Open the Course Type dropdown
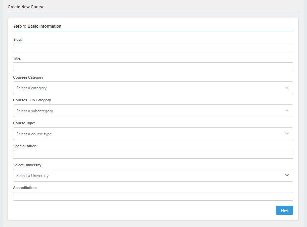307x227 pixels. (153, 133)
